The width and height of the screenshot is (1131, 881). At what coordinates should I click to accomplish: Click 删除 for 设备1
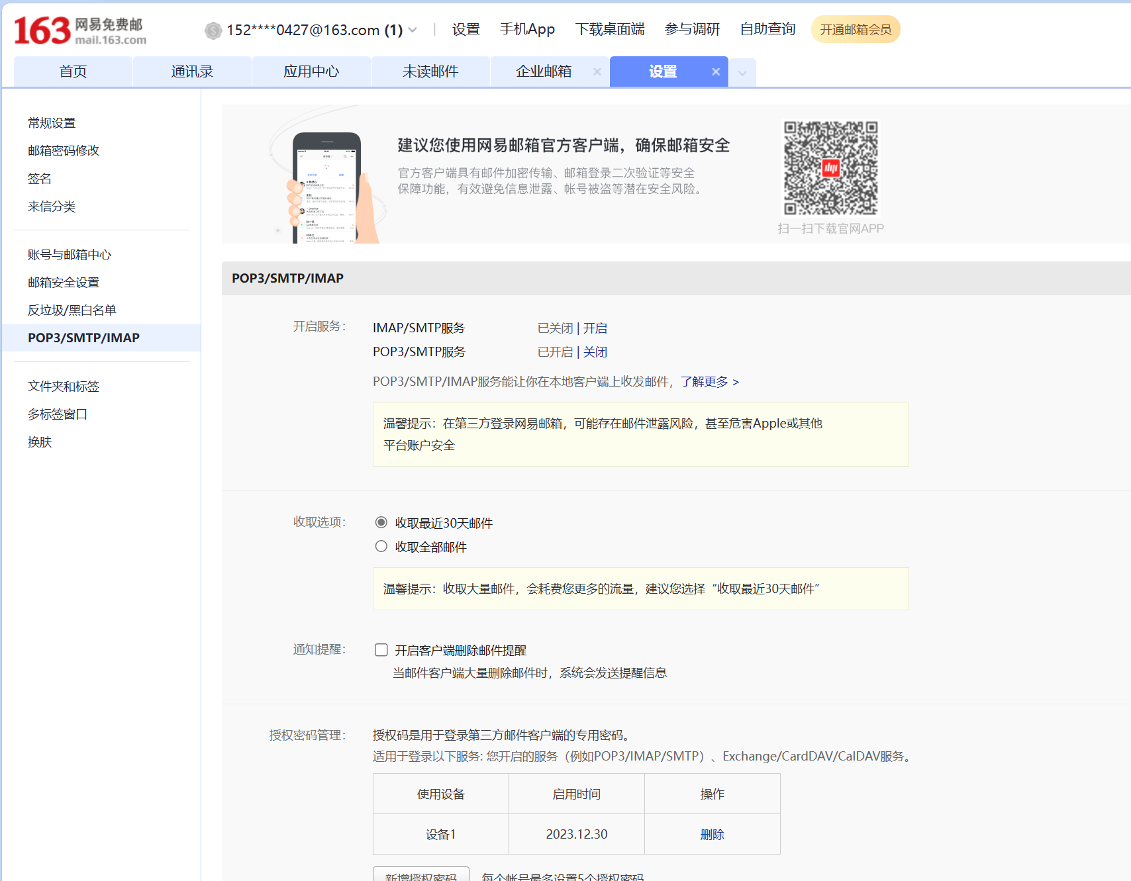pyautogui.click(x=713, y=835)
